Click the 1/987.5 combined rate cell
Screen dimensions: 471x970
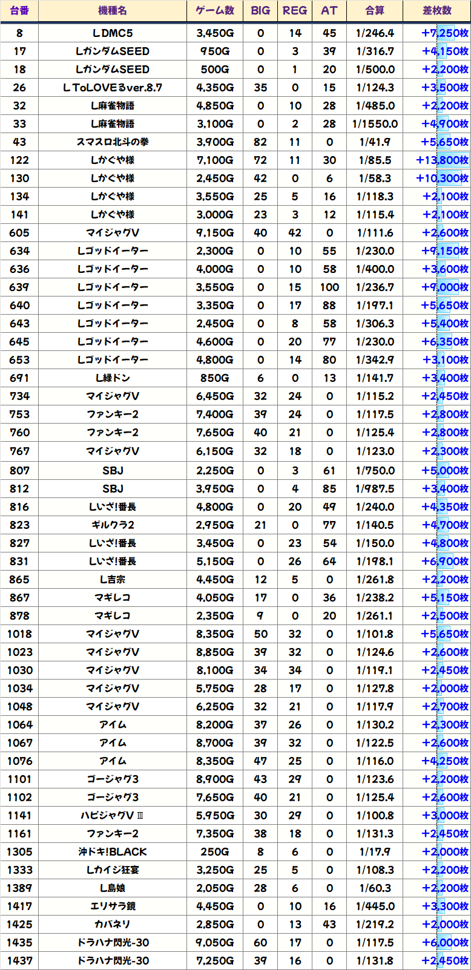pos(375,488)
